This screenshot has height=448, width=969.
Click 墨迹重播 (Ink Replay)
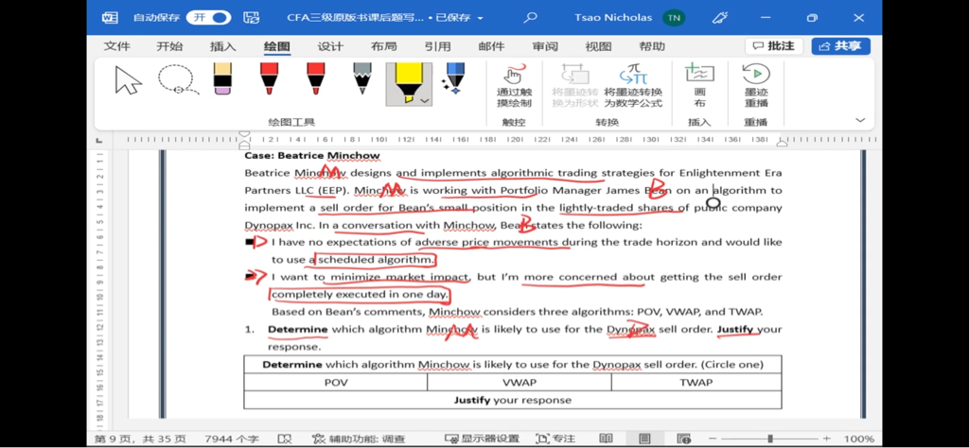tap(756, 86)
